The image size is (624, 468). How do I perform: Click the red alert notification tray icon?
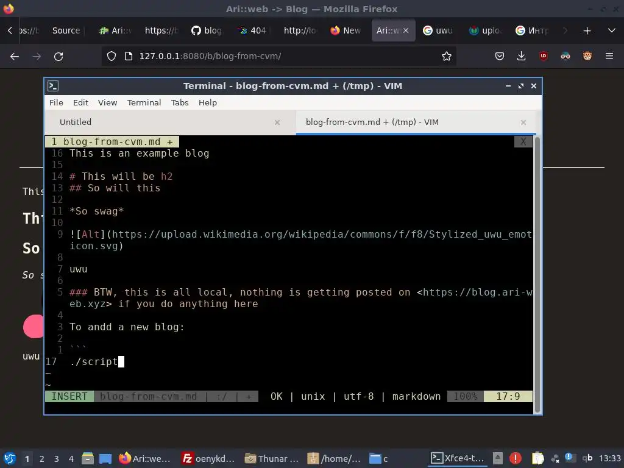516,458
